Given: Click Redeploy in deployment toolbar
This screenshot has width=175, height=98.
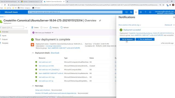Looking at the screenshot, I should (54, 27).
